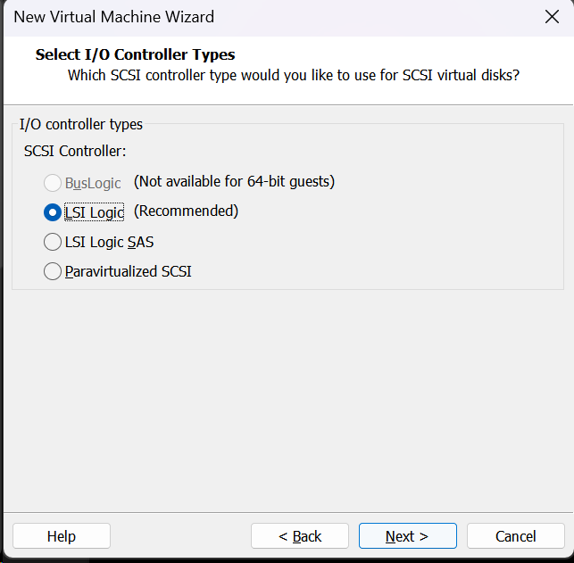Close the wizard window with X

552,17
